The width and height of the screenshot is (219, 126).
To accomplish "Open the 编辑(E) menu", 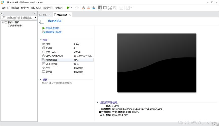I will pos(15,8).
